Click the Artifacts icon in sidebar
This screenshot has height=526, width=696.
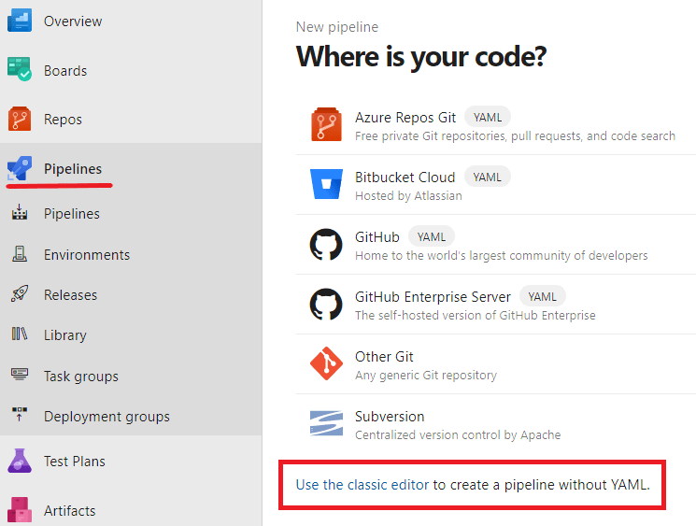pos(20,510)
